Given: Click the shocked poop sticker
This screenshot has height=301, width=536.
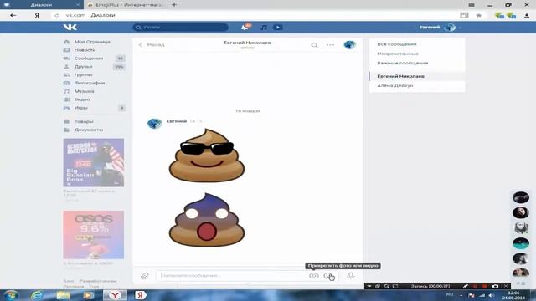Looking at the screenshot, I should pyautogui.click(x=207, y=220).
